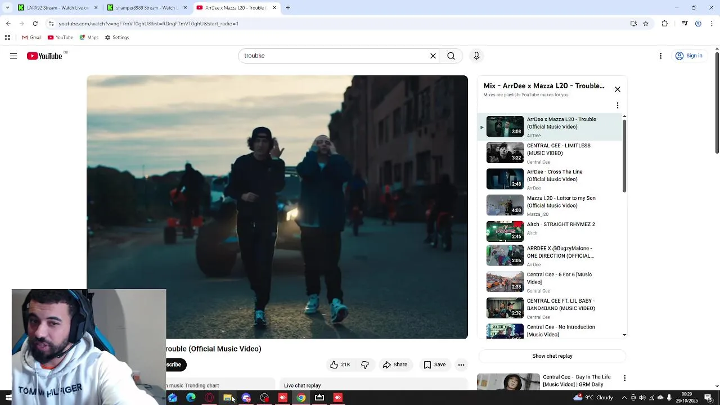
Task: Close the Mix playlist panel
Action: pyautogui.click(x=618, y=89)
